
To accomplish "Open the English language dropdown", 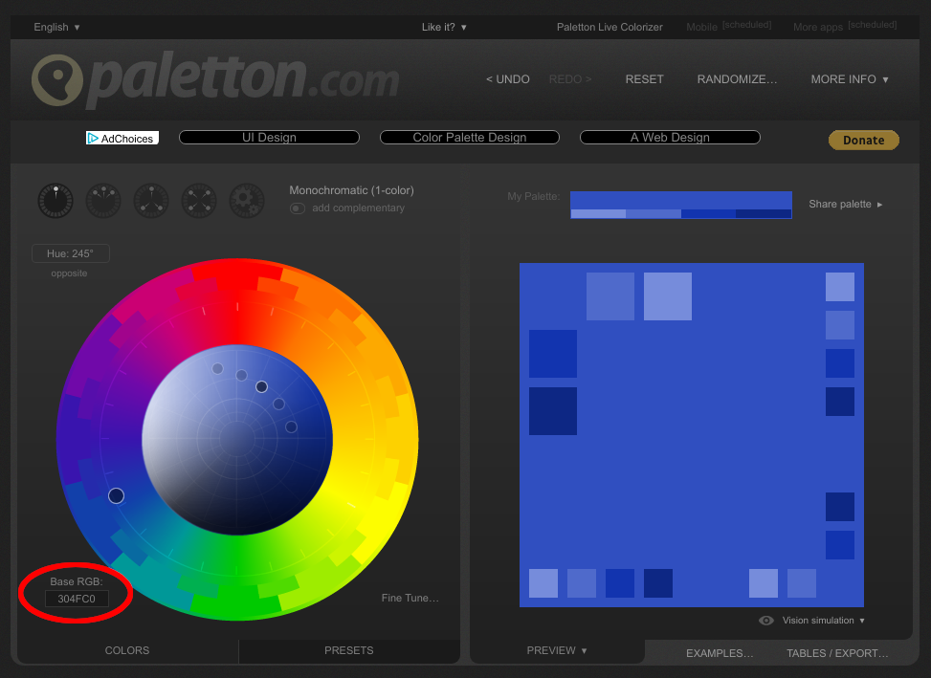I will (x=56, y=28).
